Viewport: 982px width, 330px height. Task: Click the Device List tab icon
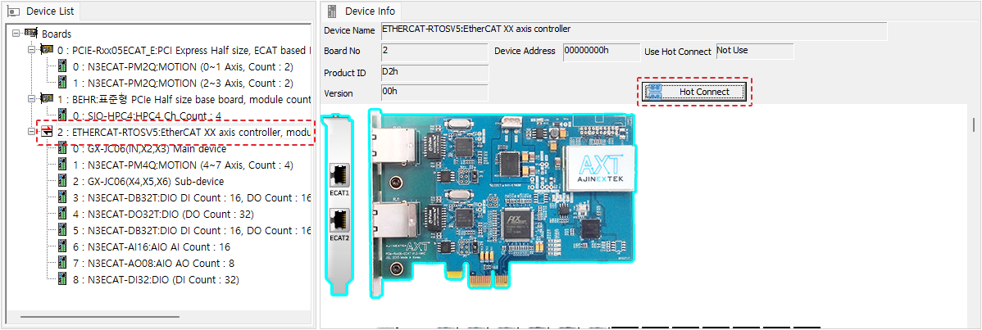pyautogui.click(x=14, y=11)
